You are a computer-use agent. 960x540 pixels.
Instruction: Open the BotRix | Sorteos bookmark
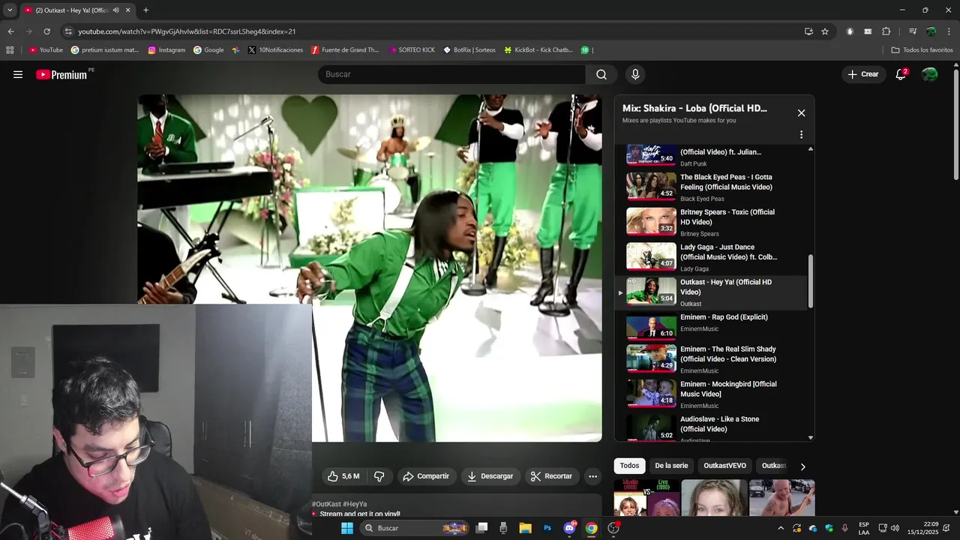pos(469,50)
